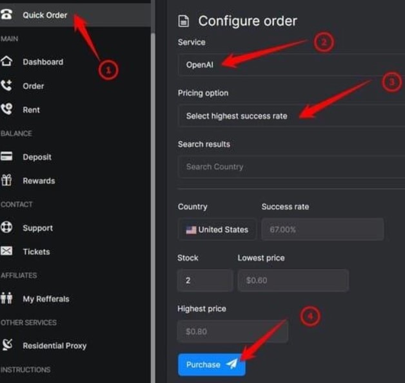Click the Residential Proxy satellite icon
The image size is (405, 383).
point(6,346)
